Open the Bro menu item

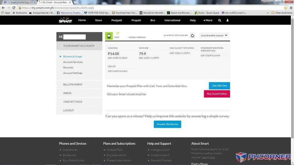click(153, 20)
